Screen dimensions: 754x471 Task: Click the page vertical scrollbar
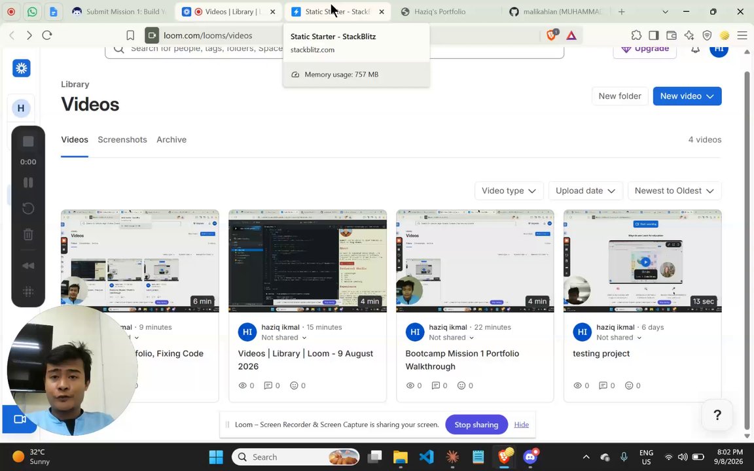[747, 250]
